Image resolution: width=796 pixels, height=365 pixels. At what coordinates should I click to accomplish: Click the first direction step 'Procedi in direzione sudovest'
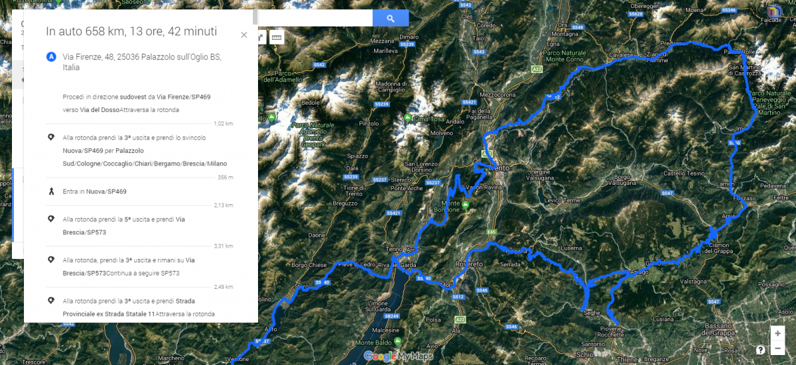(139, 103)
